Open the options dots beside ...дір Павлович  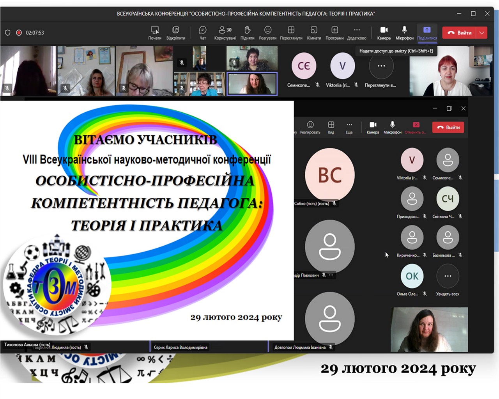(331, 275)
